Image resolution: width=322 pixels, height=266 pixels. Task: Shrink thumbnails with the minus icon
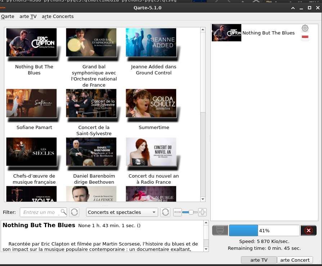tap(178, 212)
